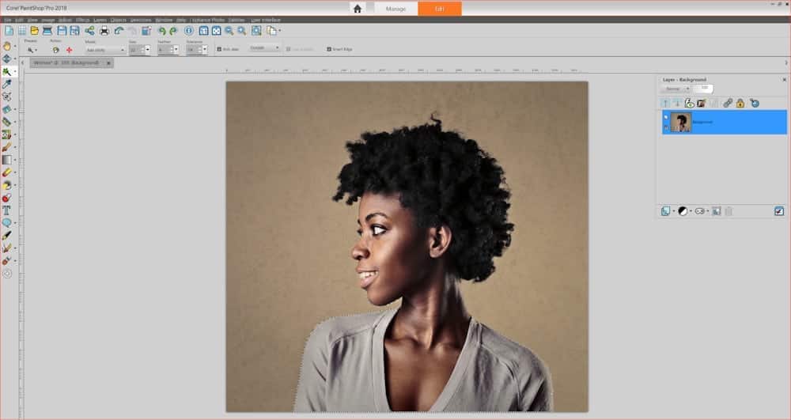The height and width of the screenshot is (420, 791).
Task: Select the Text tool
Action: pos(7,210)
